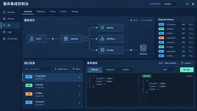Screen dimensions: 197x111
Task: Switch to the Access tab
Action: pos(53,12)
